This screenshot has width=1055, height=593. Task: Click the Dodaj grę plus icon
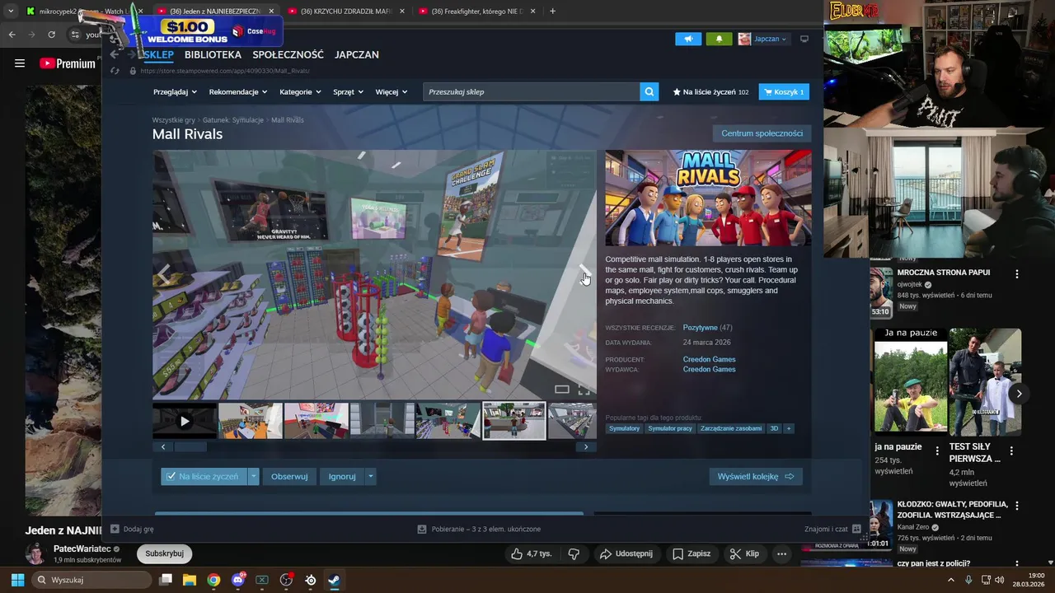coord(115,529)
